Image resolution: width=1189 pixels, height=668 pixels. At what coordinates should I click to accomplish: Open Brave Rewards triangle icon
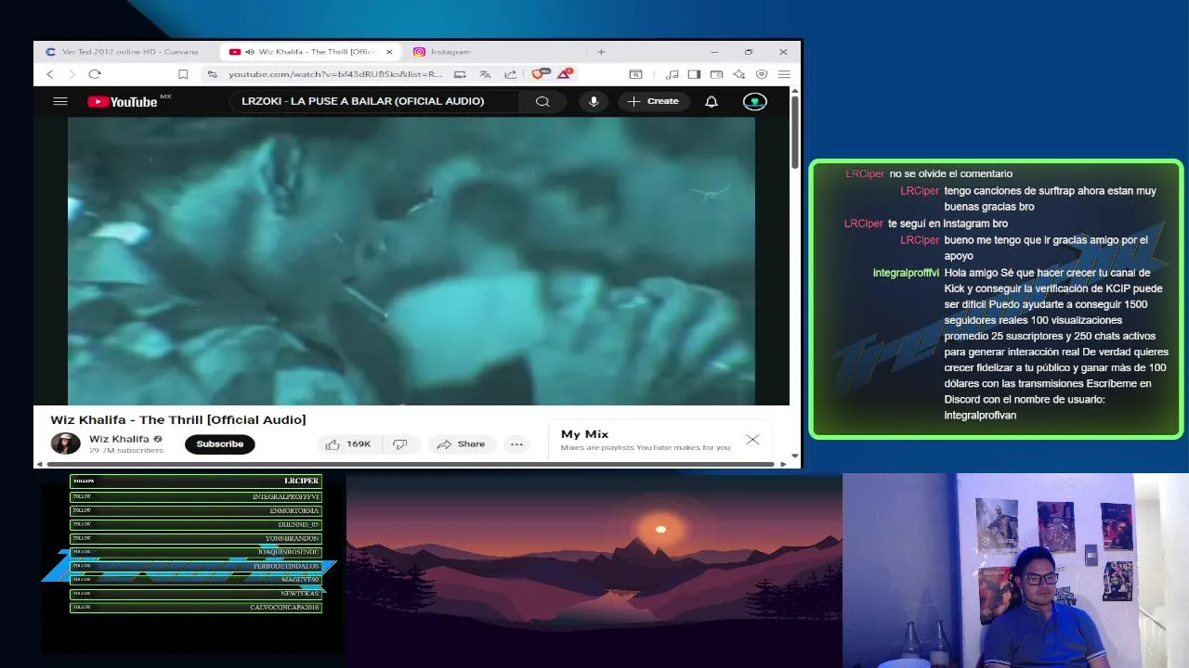coord(565,73)
